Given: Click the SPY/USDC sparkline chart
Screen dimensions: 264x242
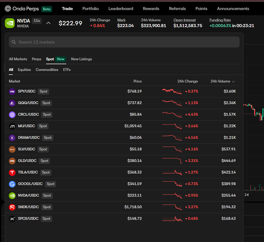Looking at the screenshot, I should (x=172, y=91).
